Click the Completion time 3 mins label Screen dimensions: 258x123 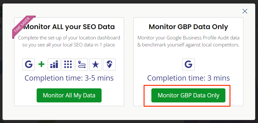click(x=189, y=78)
